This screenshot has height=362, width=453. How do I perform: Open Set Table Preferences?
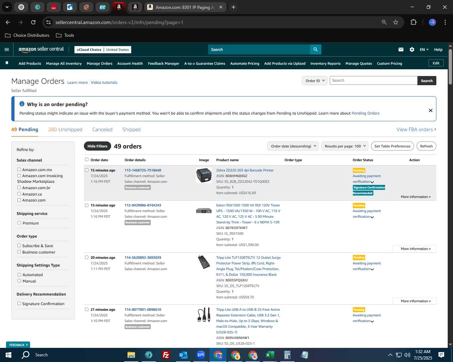click(x=392, y=146)
